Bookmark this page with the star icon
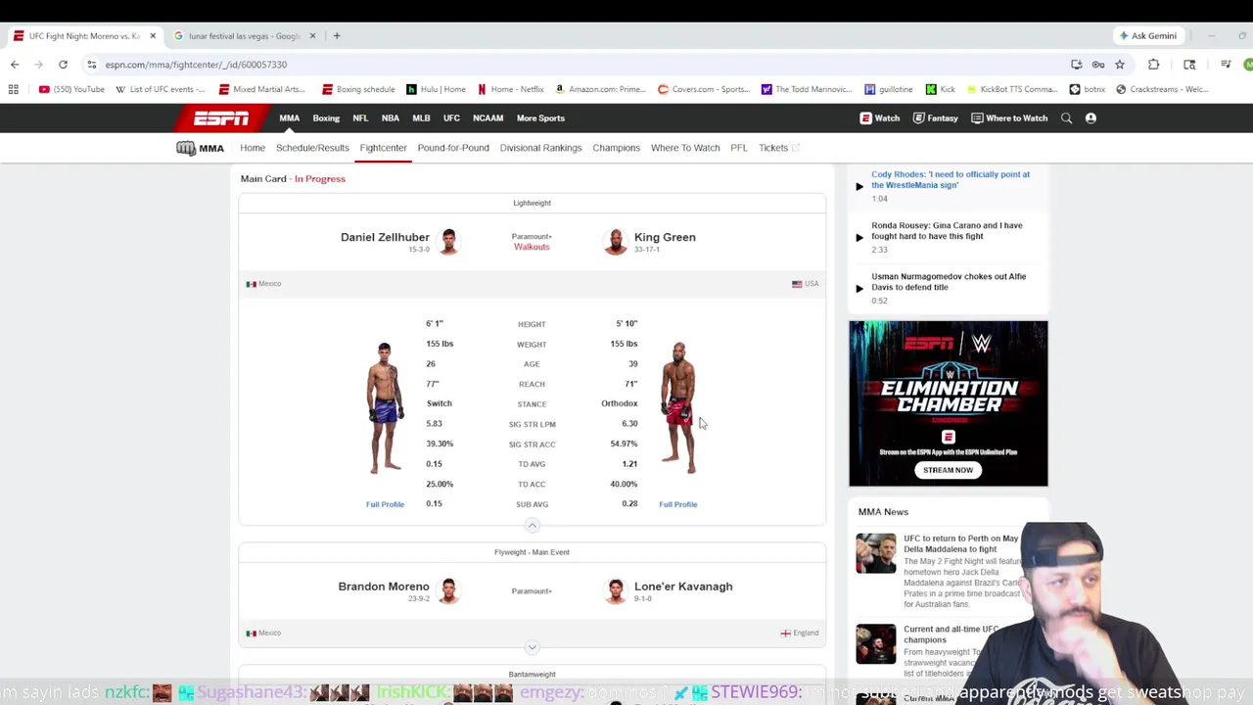Viewport: 1253px width, 705px height. pos(1120,65)
